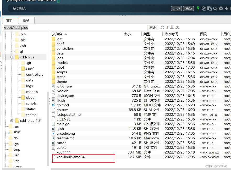Select the .xdd.db database file icon
Viewport: 231px width, 170px height.
(x=53, y=91)
